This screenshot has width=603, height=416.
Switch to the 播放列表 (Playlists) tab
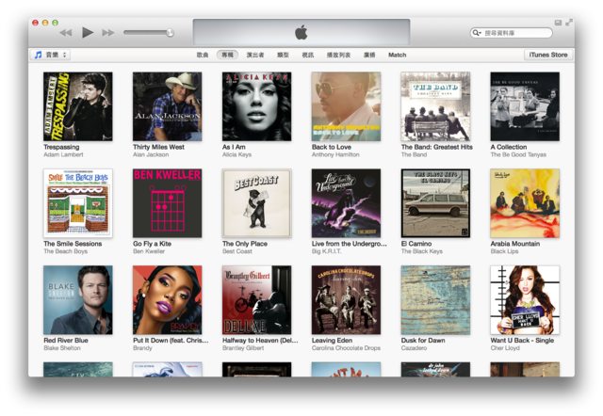coord(338,55)
